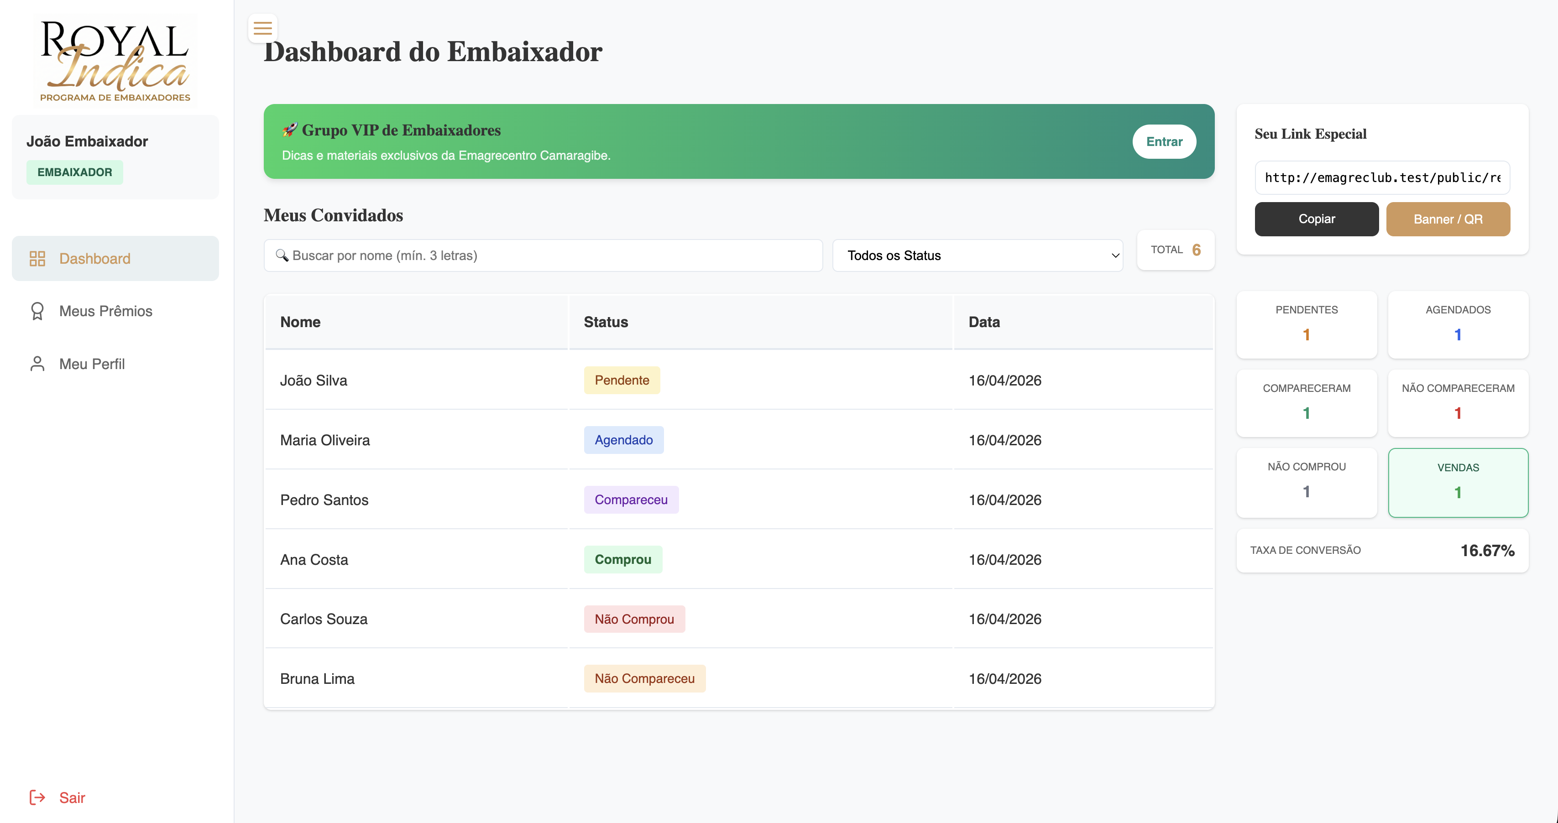Expand status options to filter by Pendente

point(978,255)
